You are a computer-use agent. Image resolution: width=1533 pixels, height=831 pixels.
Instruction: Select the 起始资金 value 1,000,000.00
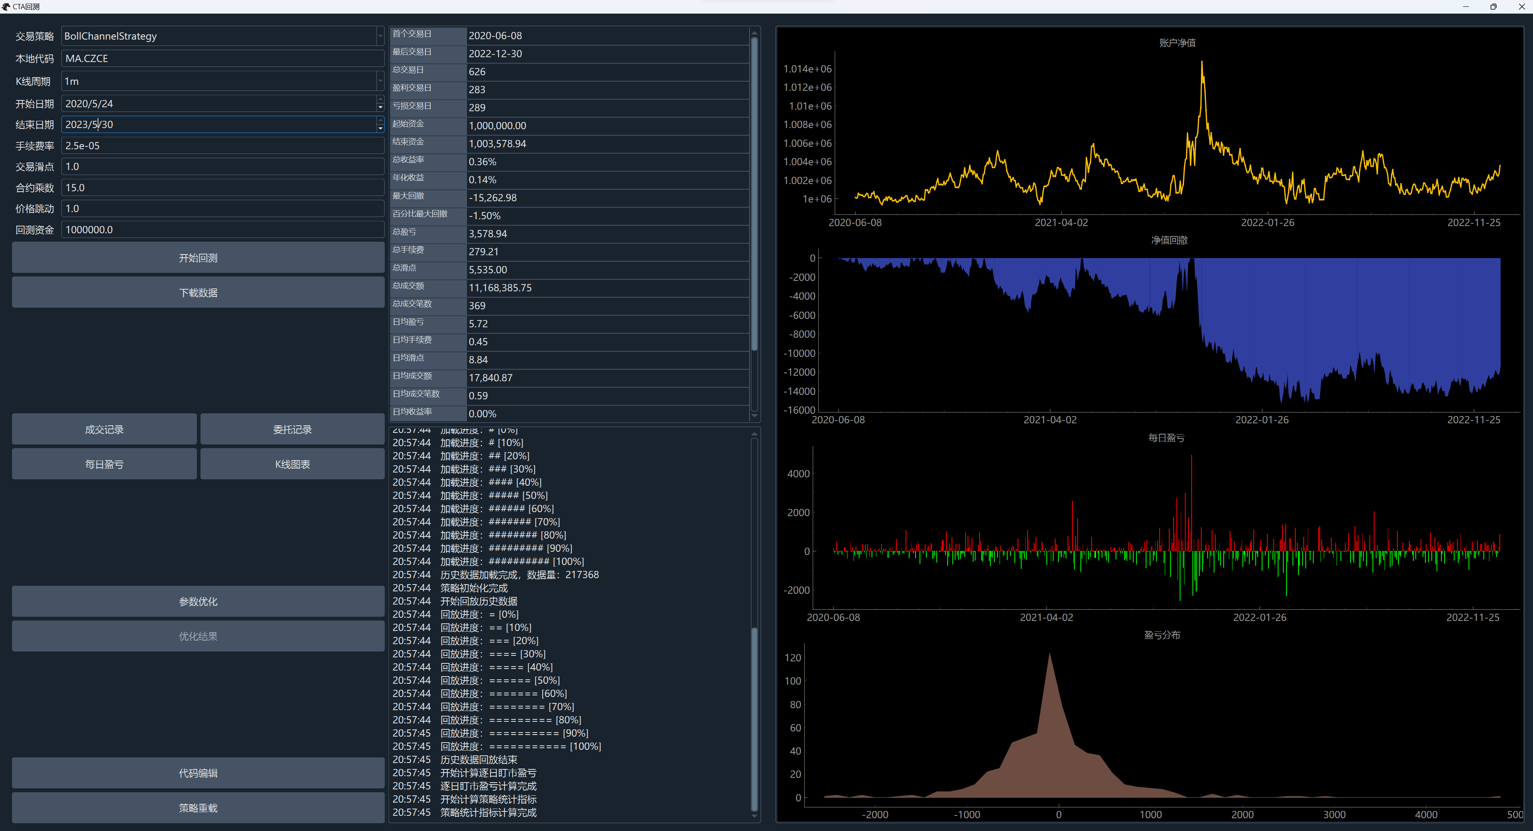497,126
